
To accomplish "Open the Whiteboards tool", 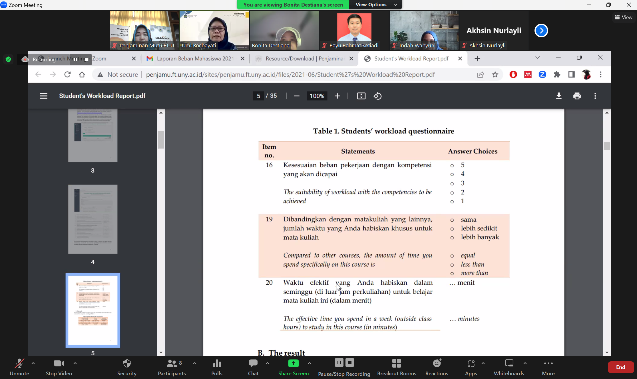I will (x=509, y=367).
